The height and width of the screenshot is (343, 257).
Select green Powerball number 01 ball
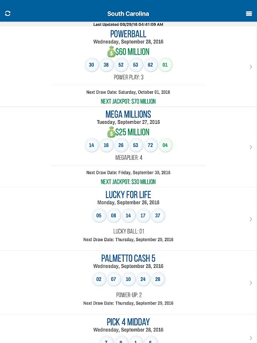pos(165,65)
